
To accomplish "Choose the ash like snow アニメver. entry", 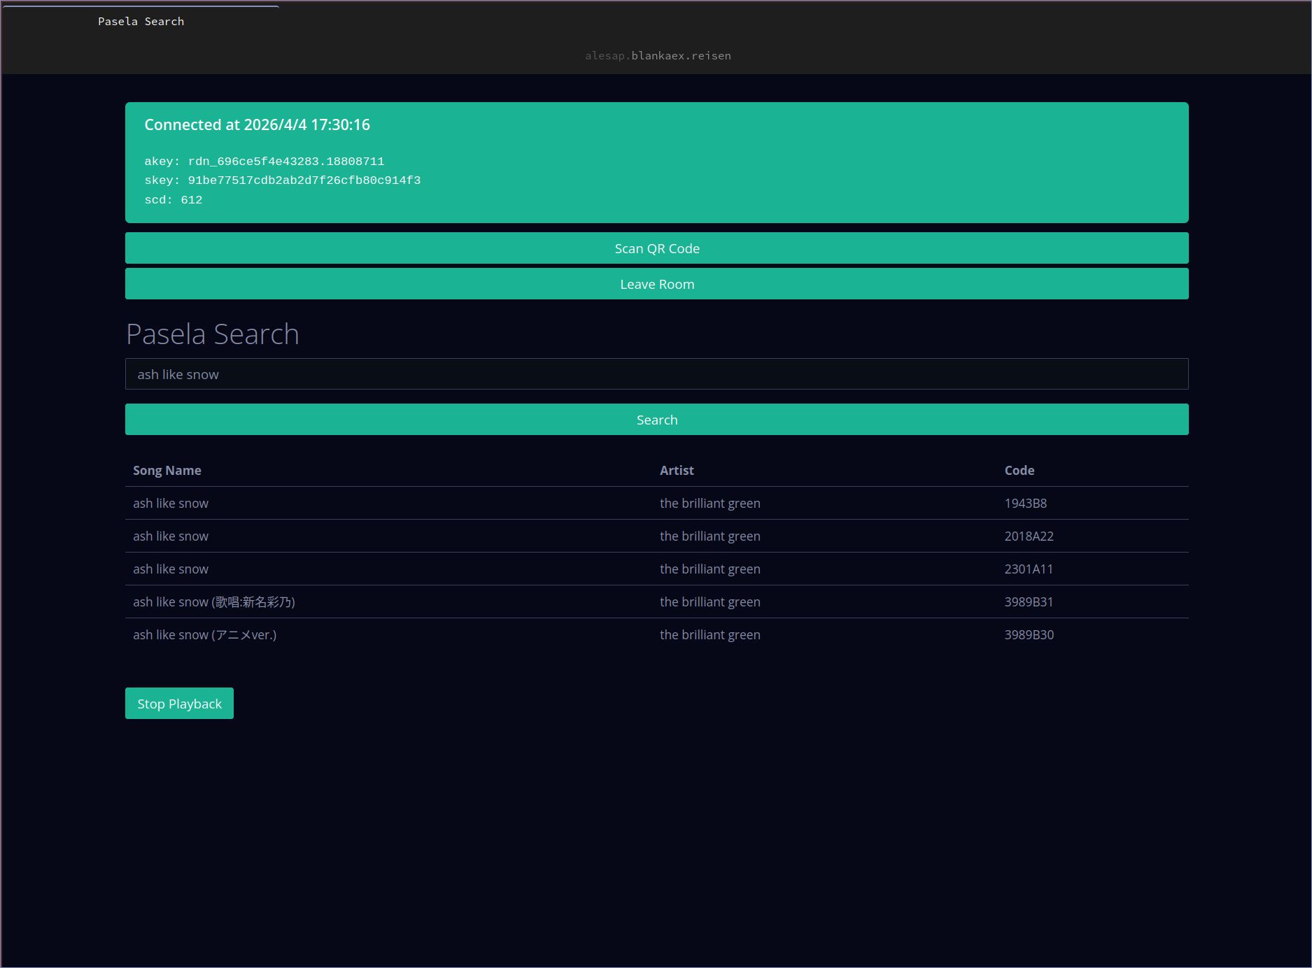I will (205, 635).
